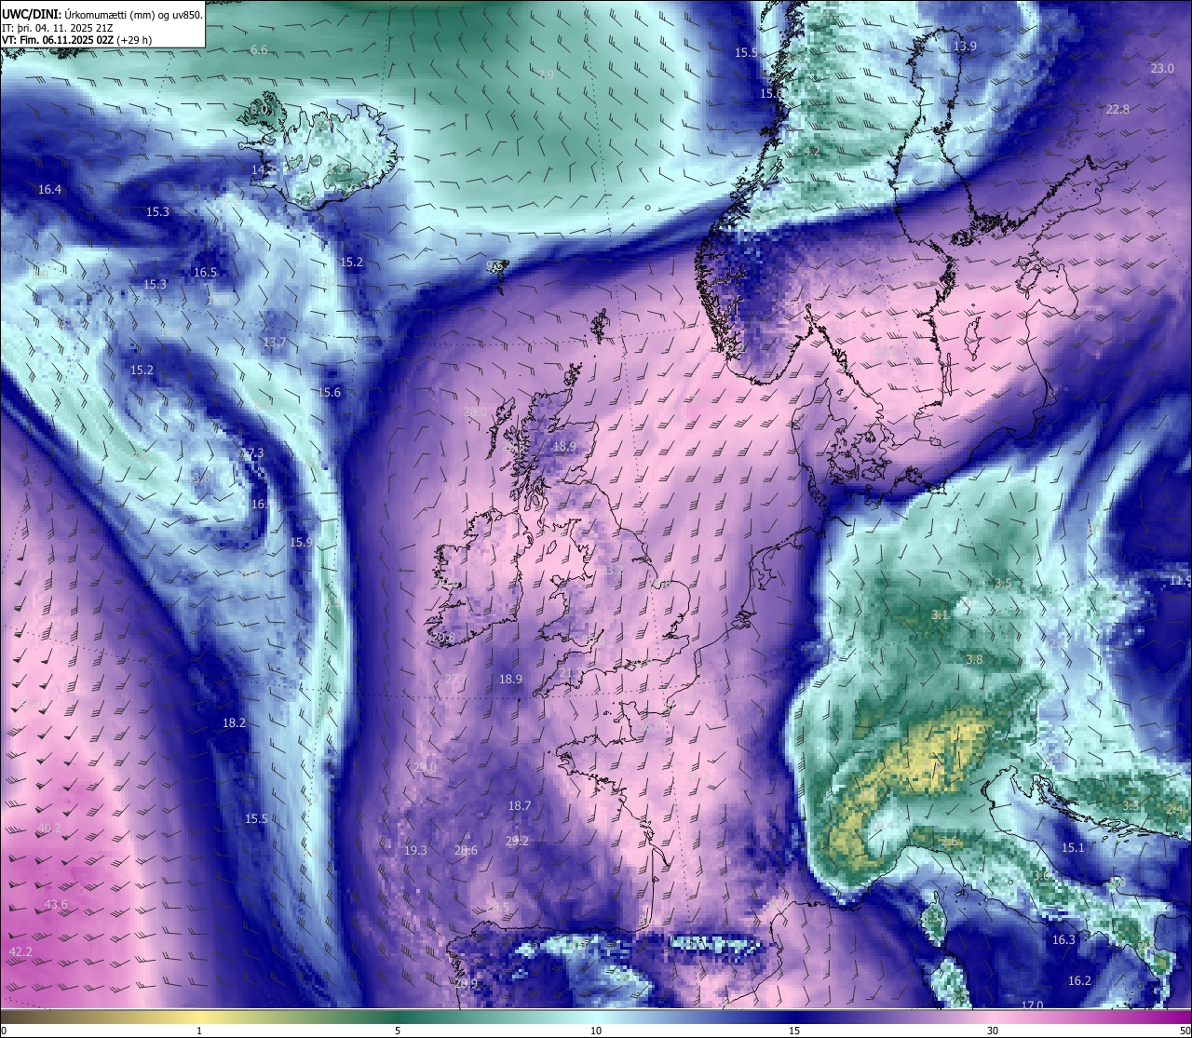Image resolution: width=1192 pixels, height=1038 pixels.
Task: Click the 22.8 value on the map
Action: pos(1117,110)
